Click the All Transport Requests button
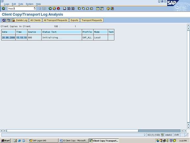The height and width of the screenshot is (143, 190). point(56,20)
